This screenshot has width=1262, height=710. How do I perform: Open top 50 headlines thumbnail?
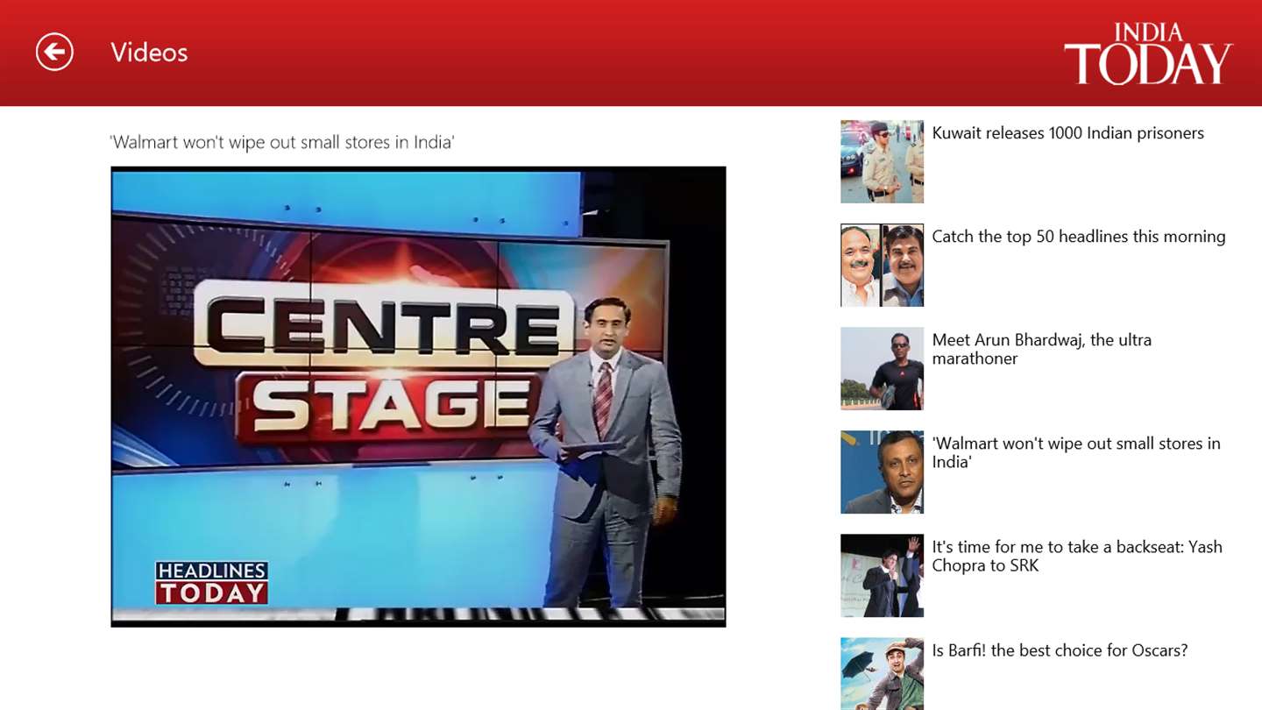tap(882, 265)
